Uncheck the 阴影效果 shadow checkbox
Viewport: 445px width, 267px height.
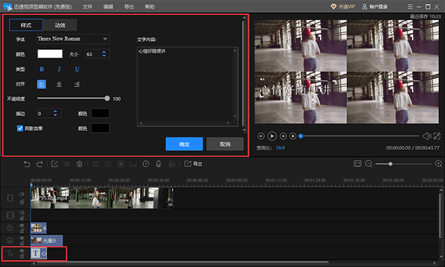tap(20, 128)
